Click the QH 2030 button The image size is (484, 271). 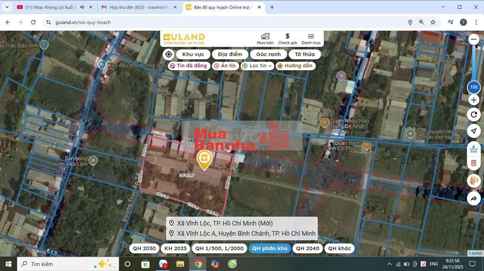click(x=144, y=248)
